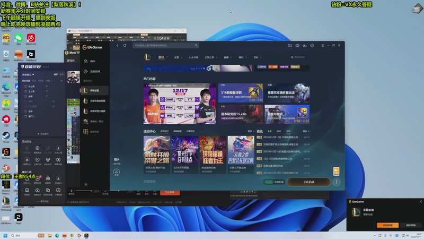Click speed gauge icon below 一键开播
The height and width of the screenshot is (239, 424).
116,172
